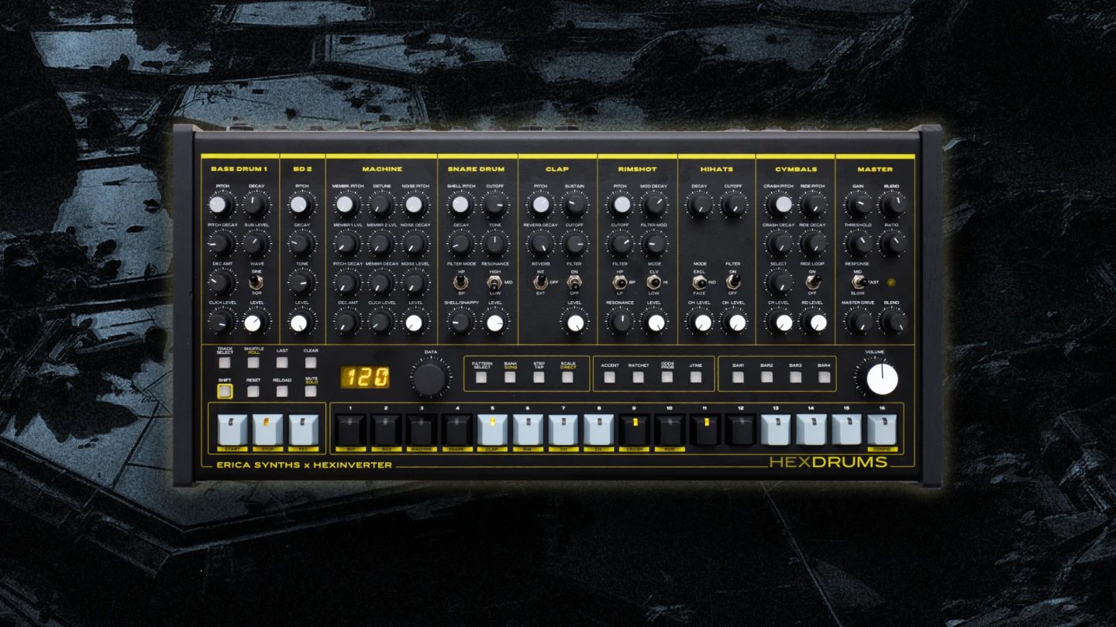The width and height of the screenshot is (1116, 627).
Task: Click Clap Sustain knob
Action: (x=574, y=205)
